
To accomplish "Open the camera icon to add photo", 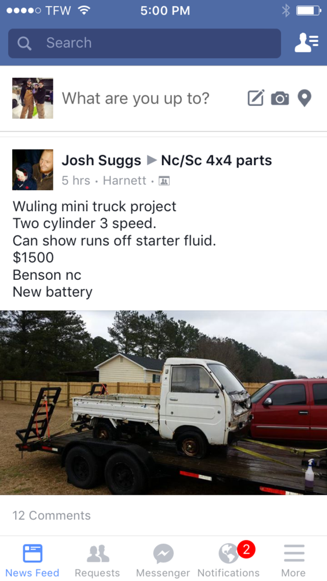I will click(x=280, y=98).
